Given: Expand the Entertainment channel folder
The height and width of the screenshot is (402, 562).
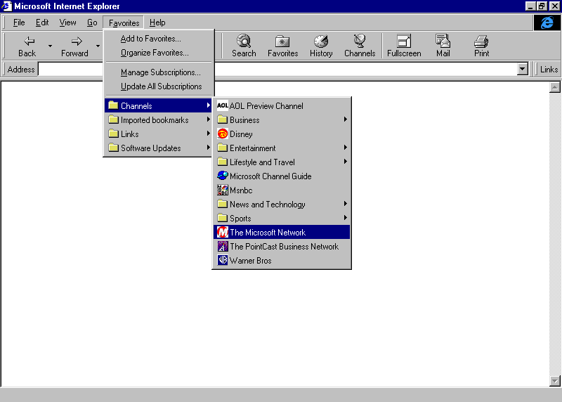Looking at the screenshot, I should [282, 148].
